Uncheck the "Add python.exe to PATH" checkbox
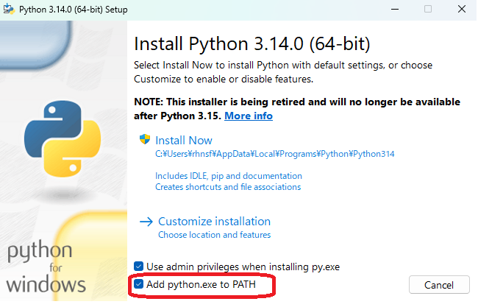The width and height of the screenshot is (478, 307). [x=139, y=283]
